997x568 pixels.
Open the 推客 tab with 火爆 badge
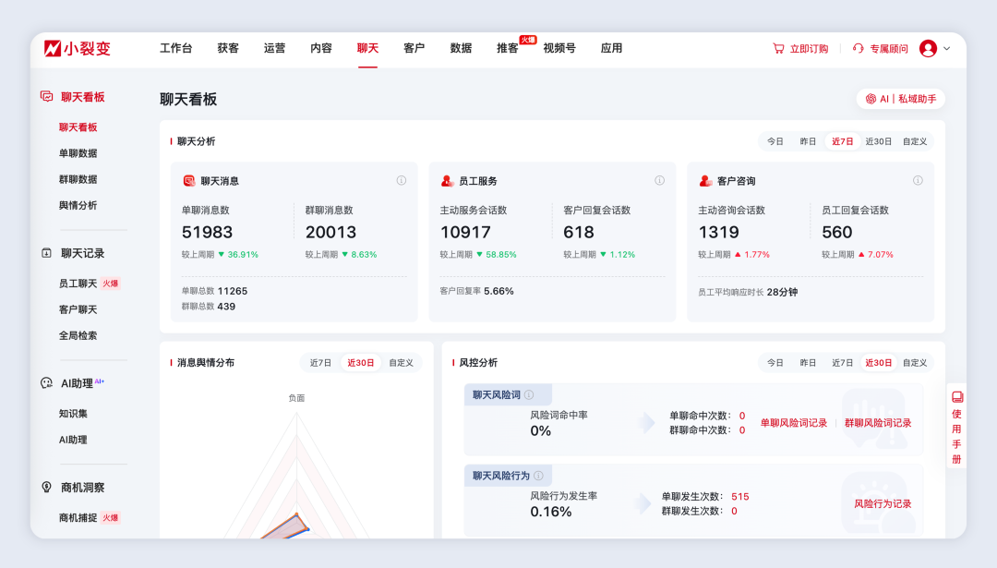pyautogui.click(x=506, y=48)
